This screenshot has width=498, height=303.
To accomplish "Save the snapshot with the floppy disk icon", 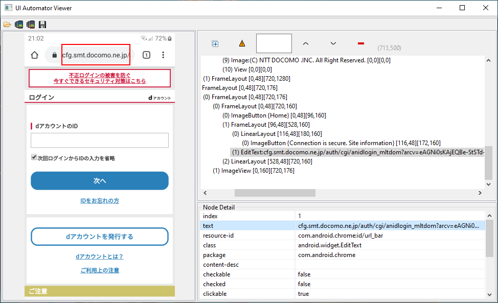I will 42,25.
